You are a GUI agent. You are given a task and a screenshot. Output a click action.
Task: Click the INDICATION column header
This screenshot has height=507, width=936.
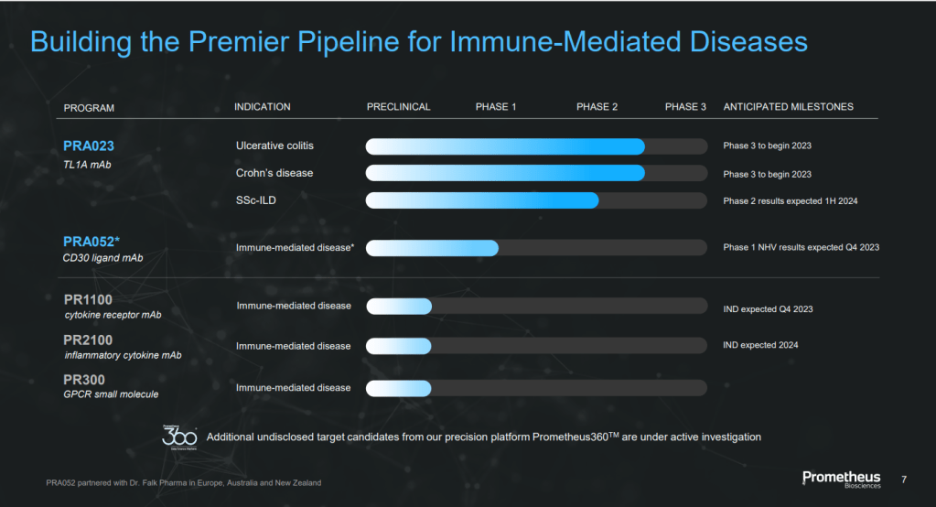[x=263, y=107]
